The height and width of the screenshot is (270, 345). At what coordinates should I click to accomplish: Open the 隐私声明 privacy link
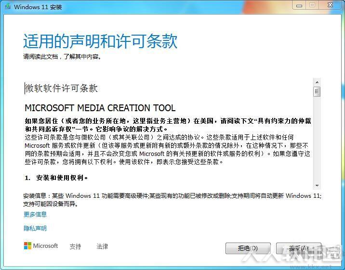point(35,228)
